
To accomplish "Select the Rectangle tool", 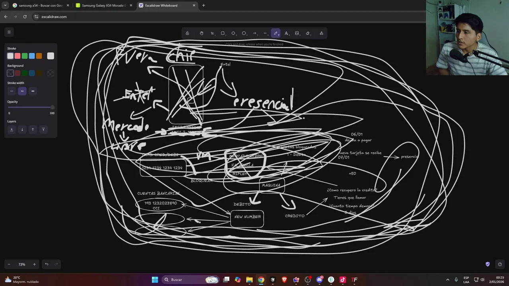I will 223,33.
